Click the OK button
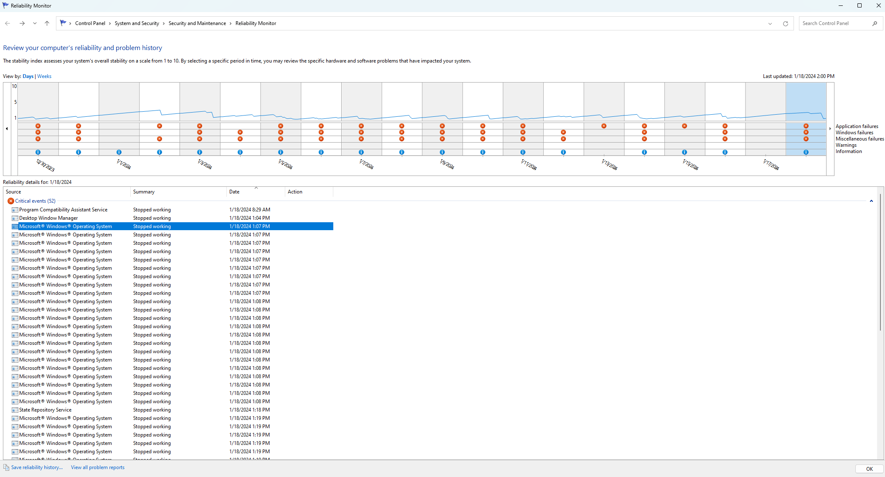 pos(869,469)
